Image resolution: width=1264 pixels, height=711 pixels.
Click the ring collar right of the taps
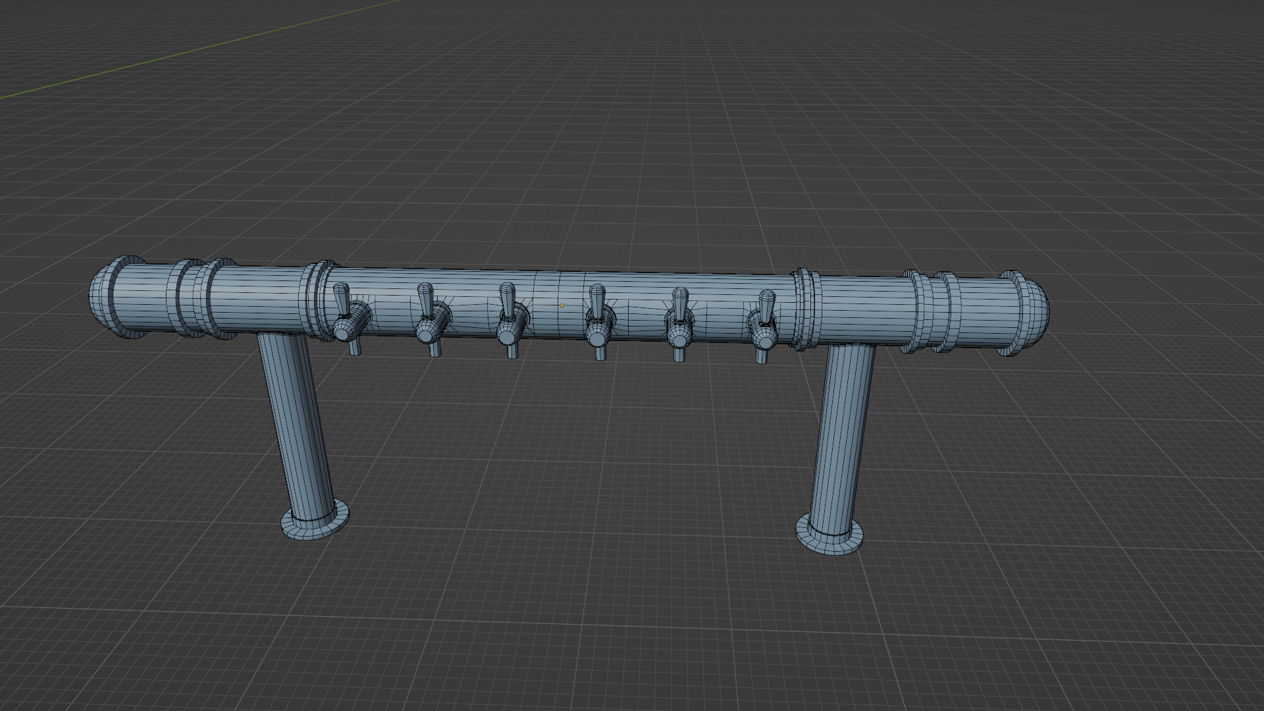click(805, 309)
